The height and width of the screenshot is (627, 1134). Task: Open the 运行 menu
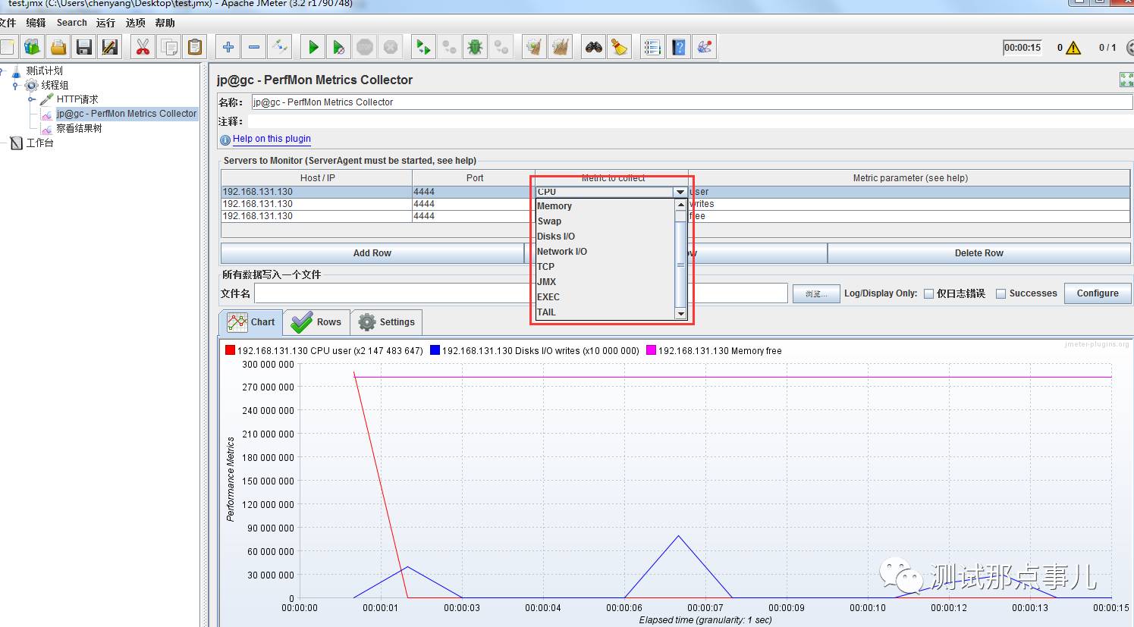coord(105,23)
